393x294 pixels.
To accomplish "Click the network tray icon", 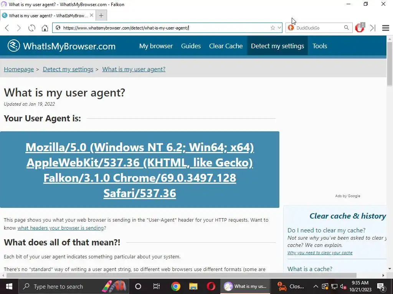I will pyautogui.click(x=334, y=286).
